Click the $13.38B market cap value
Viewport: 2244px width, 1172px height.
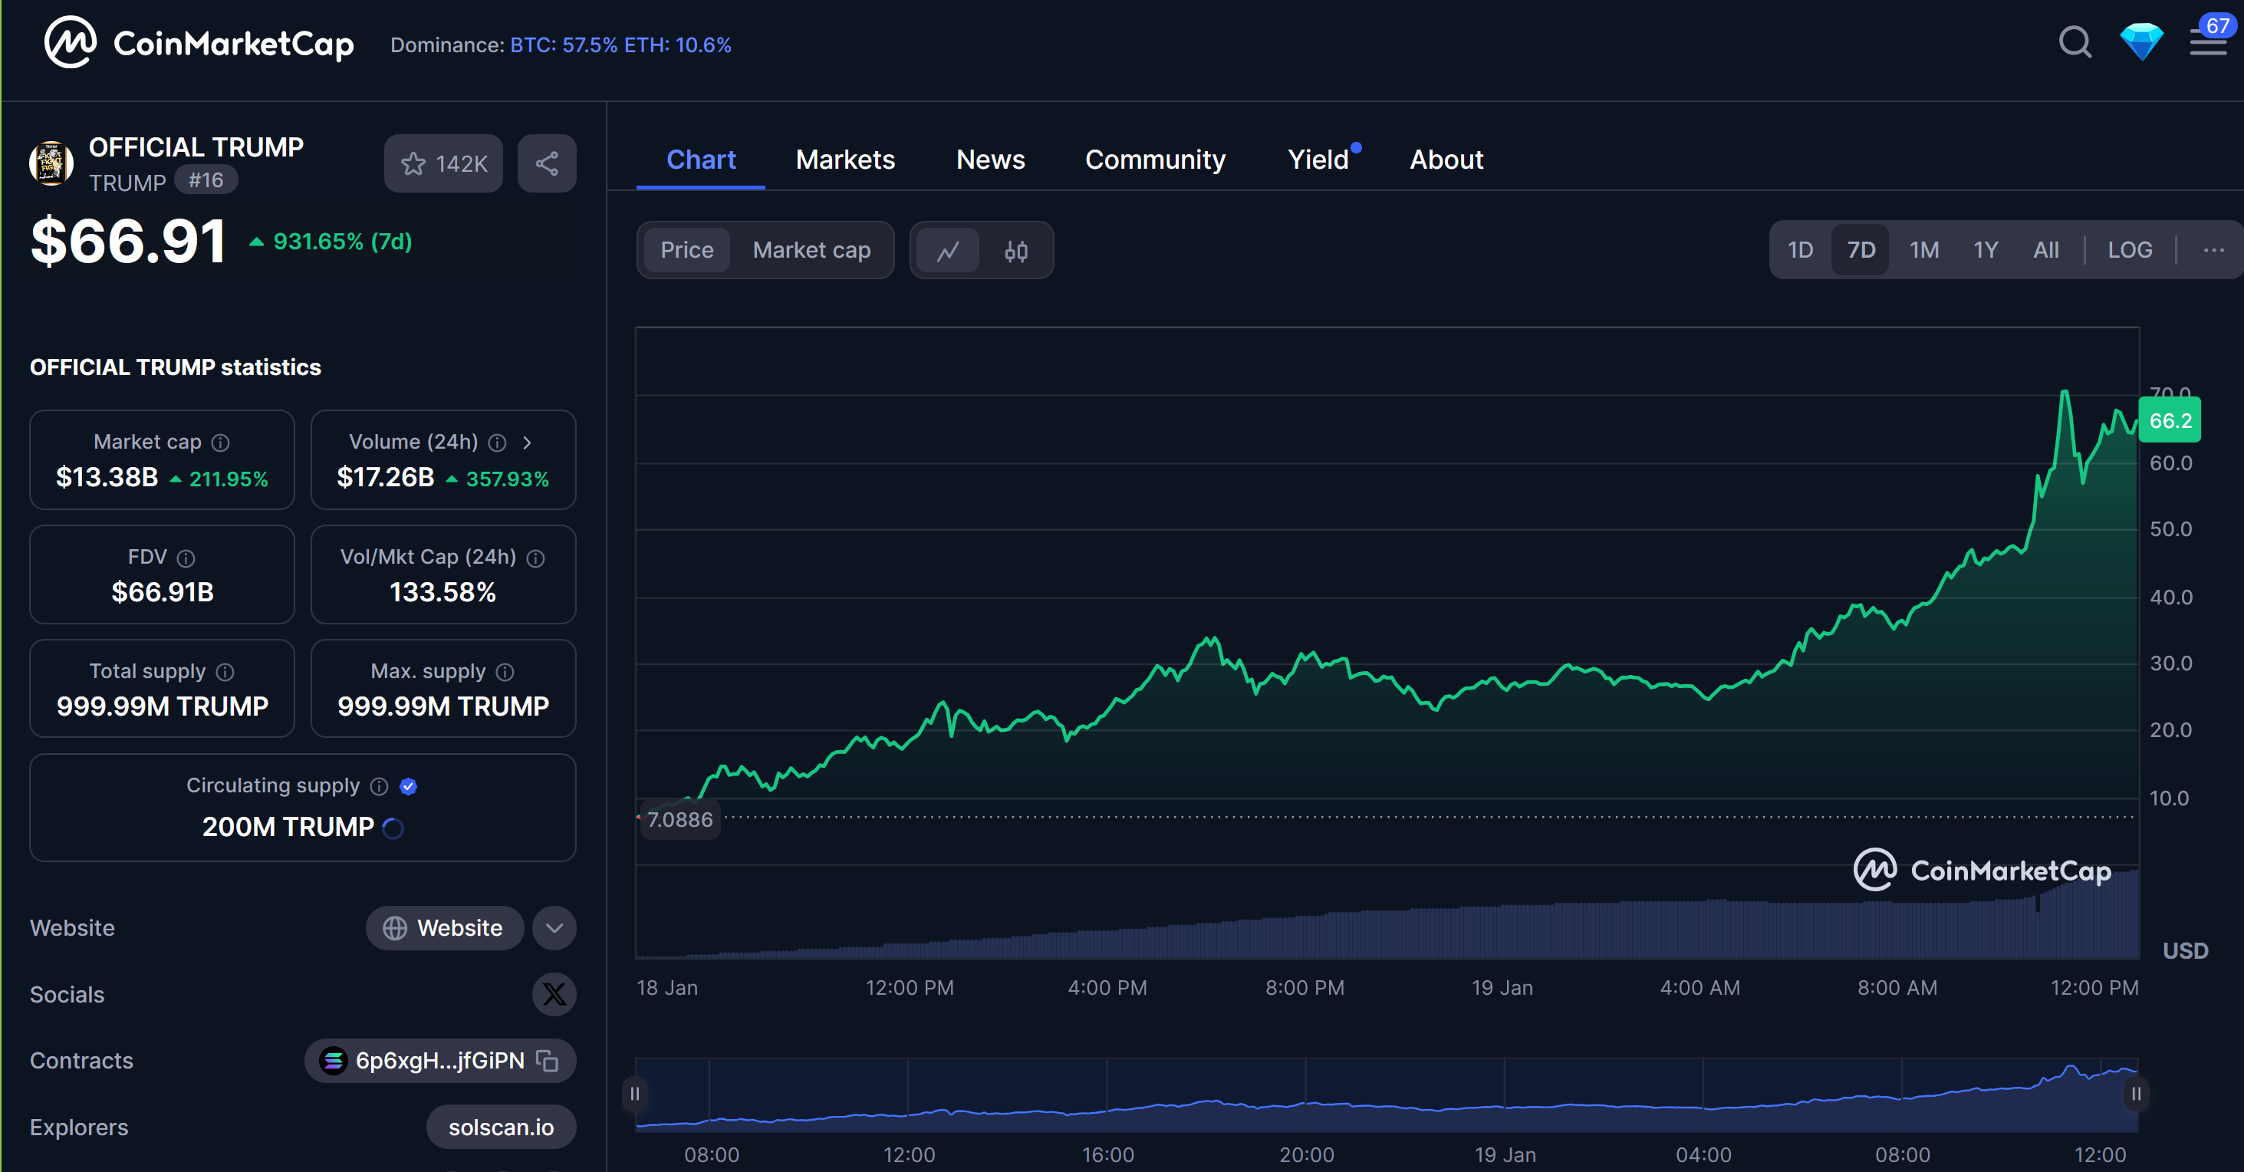tap(107, 478)
